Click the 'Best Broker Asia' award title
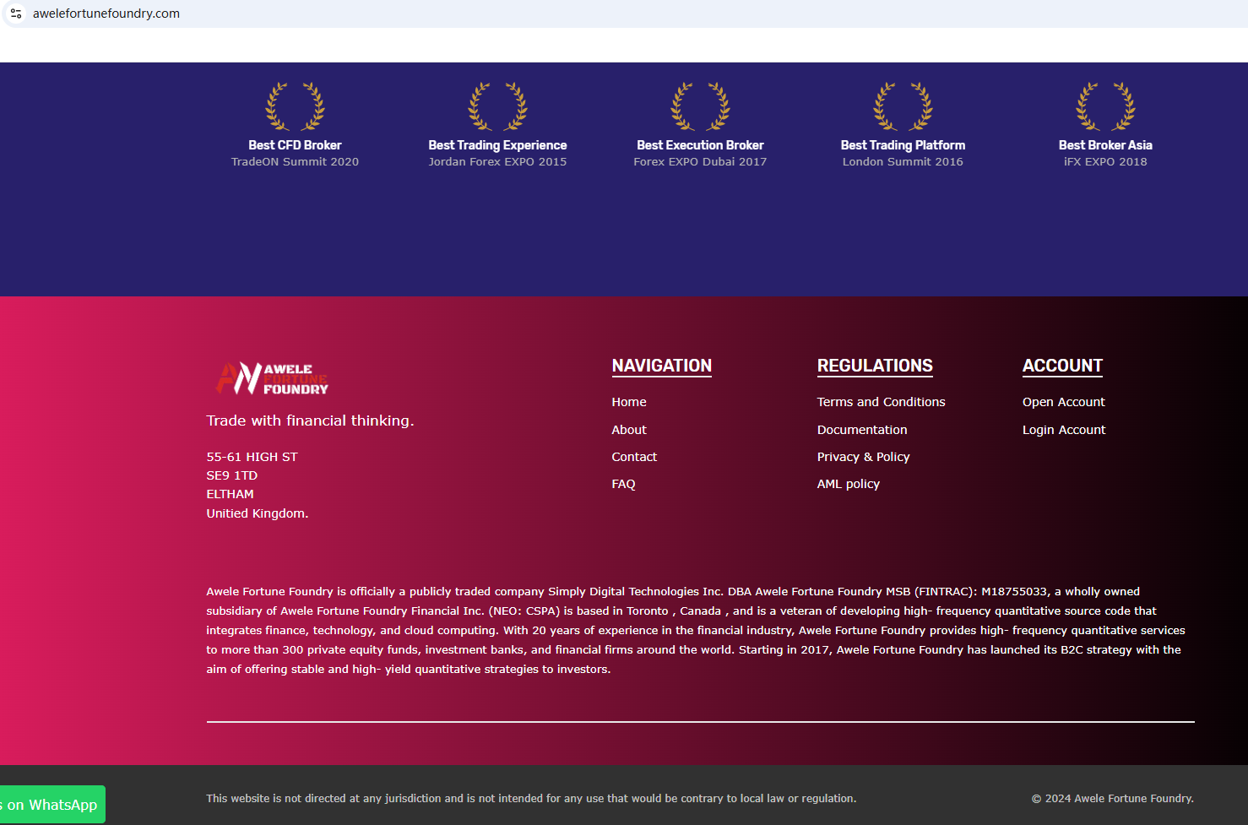This screenshot has width=1248, height=825. pos(1105,145)
